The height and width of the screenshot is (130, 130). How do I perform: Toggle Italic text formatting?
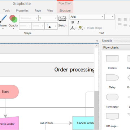78,22
